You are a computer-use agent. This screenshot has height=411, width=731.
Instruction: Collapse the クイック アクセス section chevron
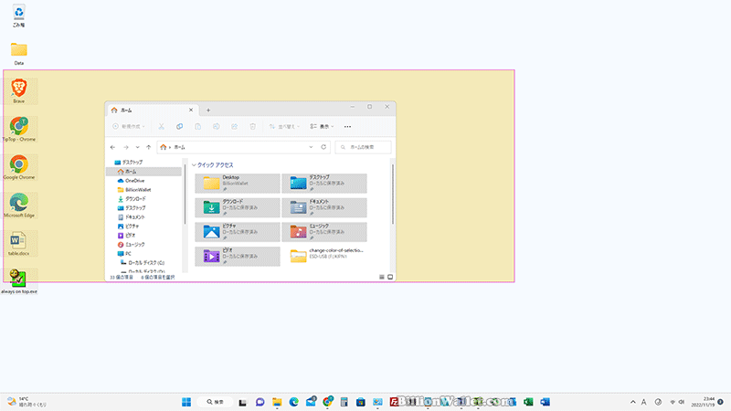194,165
